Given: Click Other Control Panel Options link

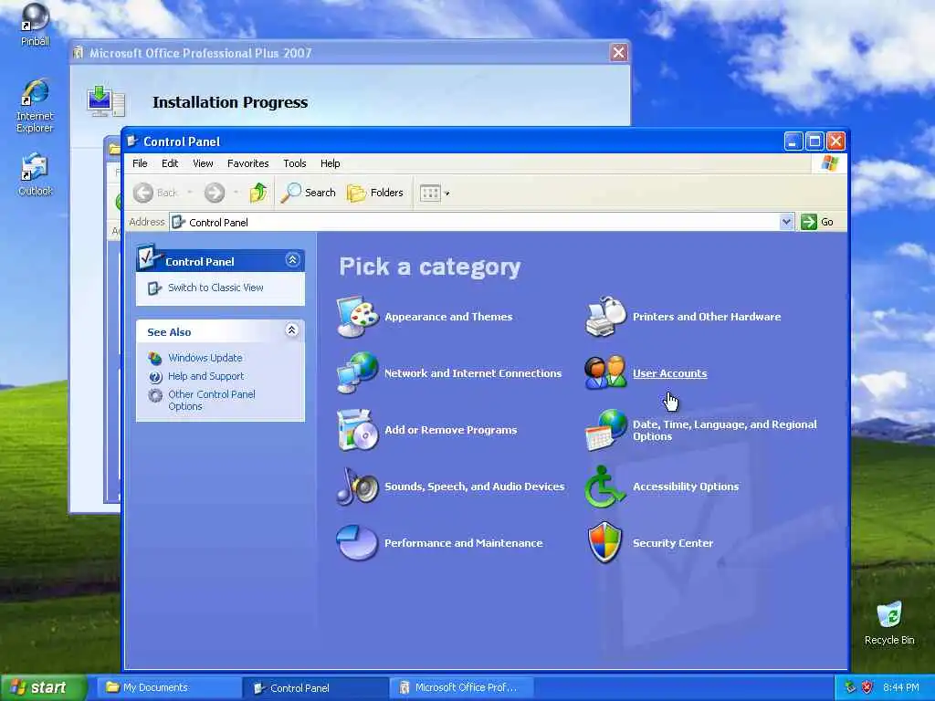Looking at the screenshot, I should (212, 400).
